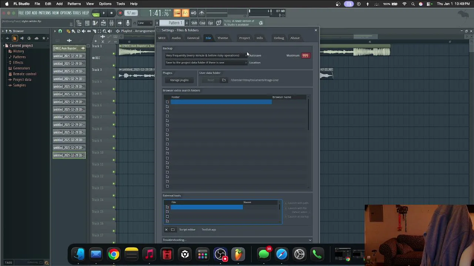This screenshot has height=266, width=474.
Task: Edit the Maximum backups value 999
Action: [x=305, y=55]
